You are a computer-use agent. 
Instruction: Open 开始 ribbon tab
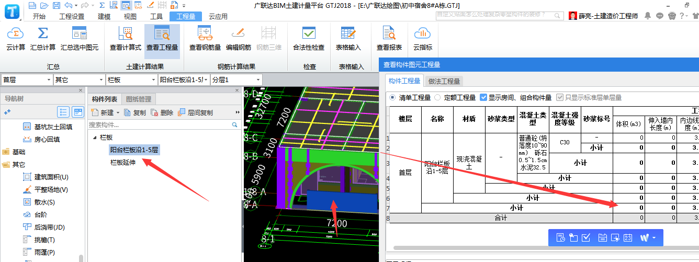(x=39, y=16)
